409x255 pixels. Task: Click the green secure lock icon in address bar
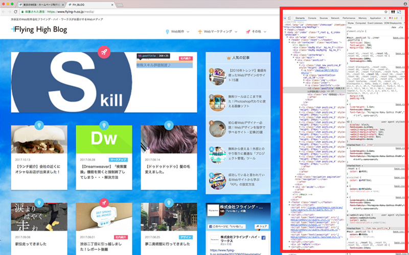click(22, 12)
